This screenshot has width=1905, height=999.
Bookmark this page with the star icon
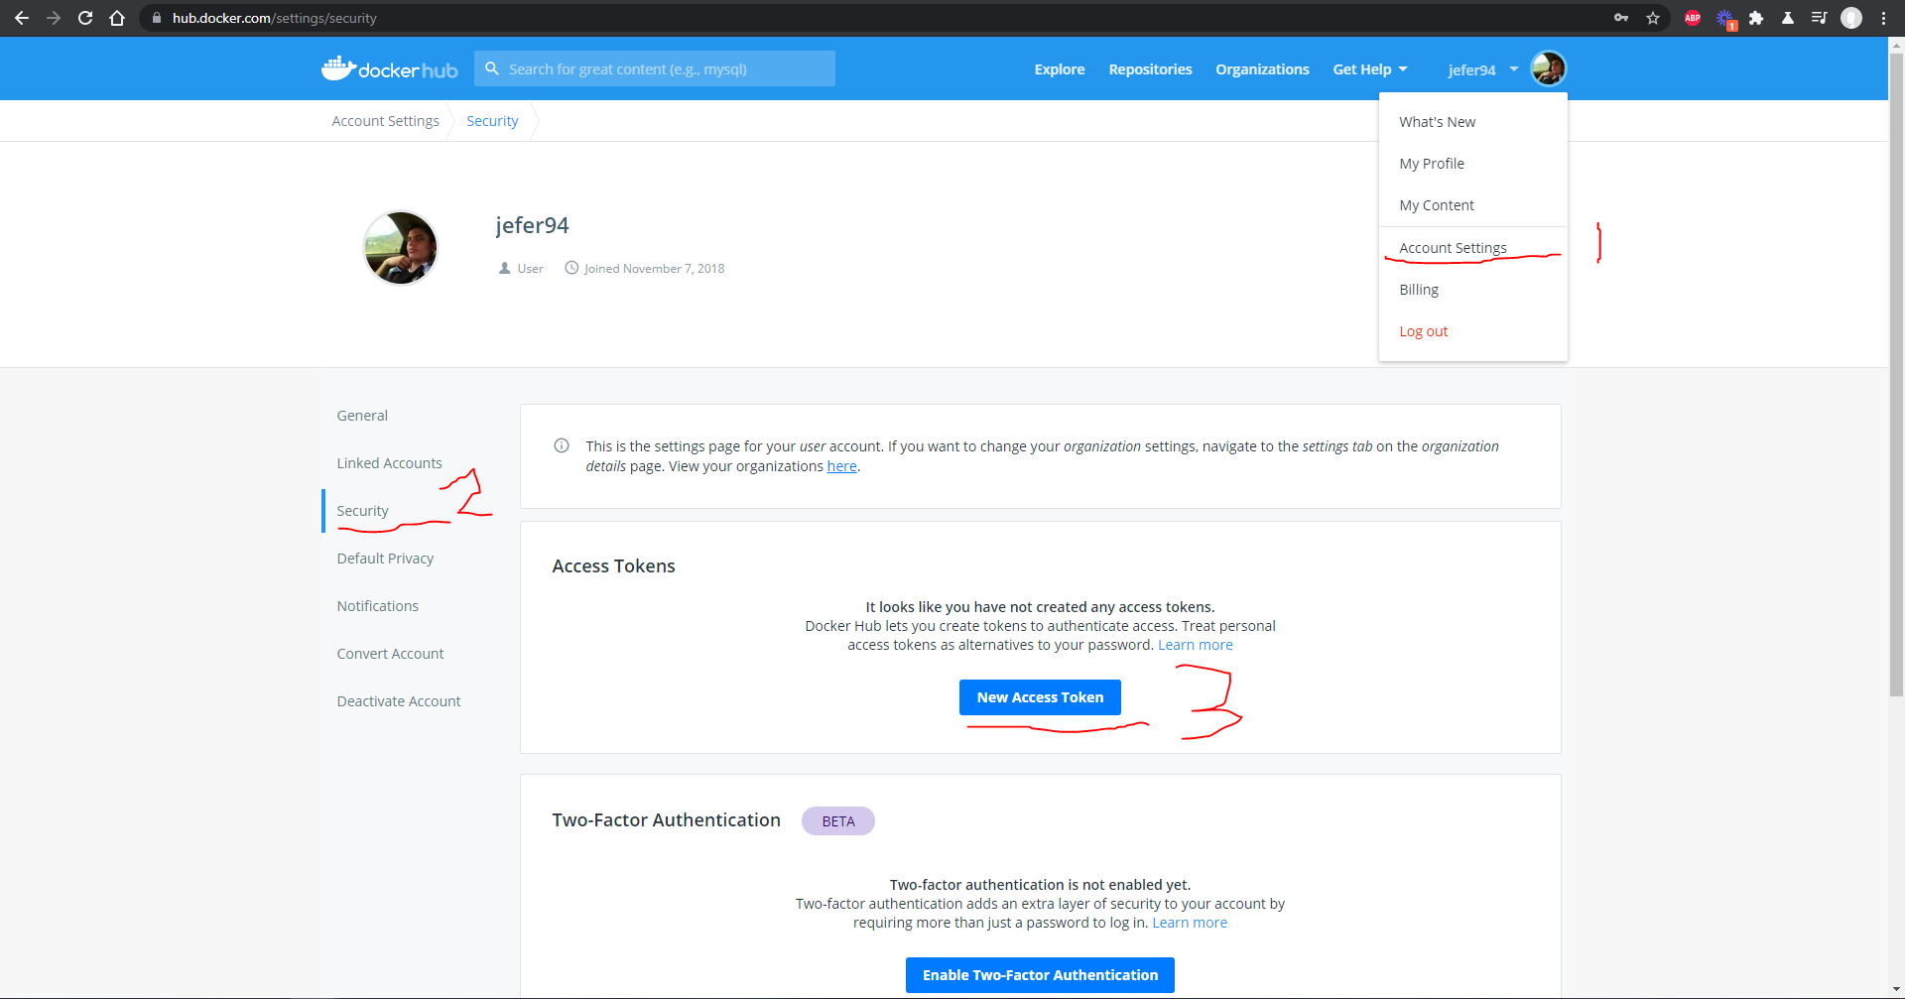click(x=1653, y=18)
